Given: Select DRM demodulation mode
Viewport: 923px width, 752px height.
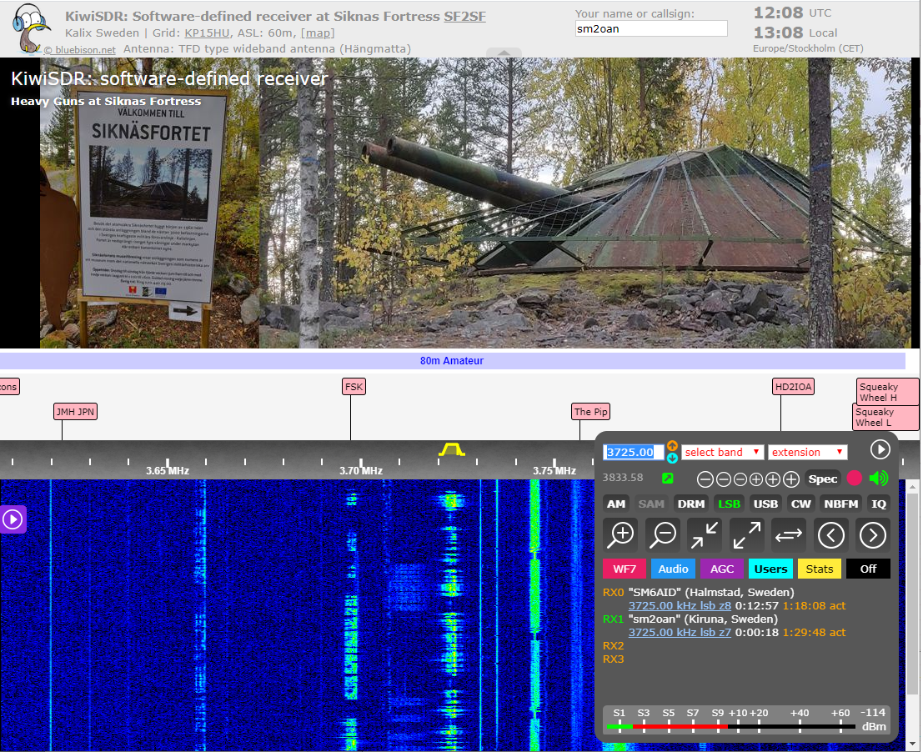Looking at the screenshot, I should click(x=691, y=504).
